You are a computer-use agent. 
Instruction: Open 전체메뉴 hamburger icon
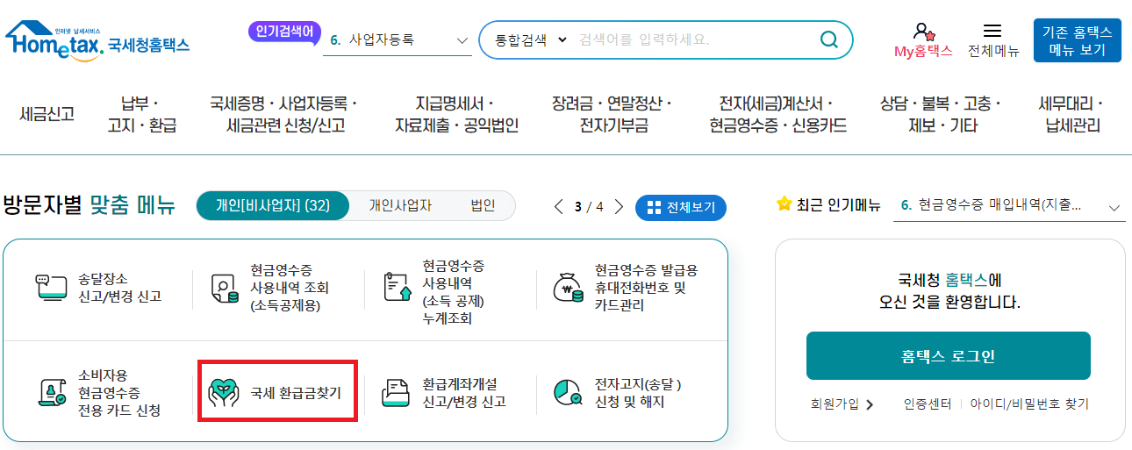pos(992,31)
